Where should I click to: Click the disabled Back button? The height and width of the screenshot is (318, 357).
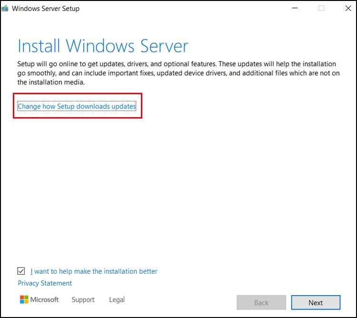coord(261,303)
